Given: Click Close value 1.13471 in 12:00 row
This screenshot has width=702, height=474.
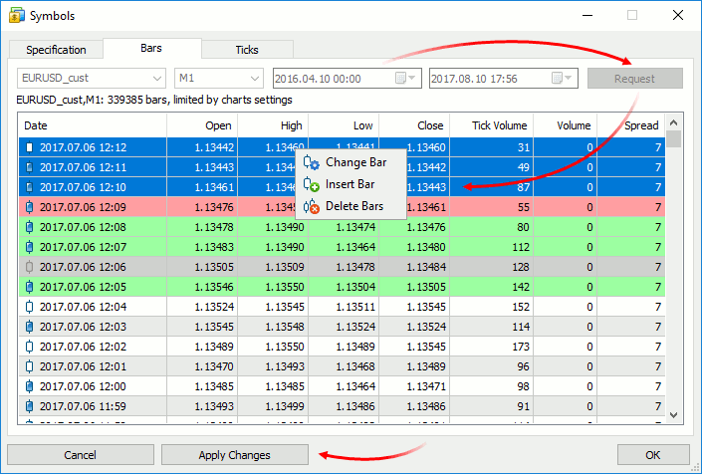Looking at the screenshot, I should coord(426,386).
